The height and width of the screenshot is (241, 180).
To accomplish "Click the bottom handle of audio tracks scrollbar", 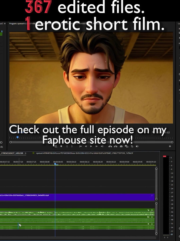I will (x=156, y=234).
